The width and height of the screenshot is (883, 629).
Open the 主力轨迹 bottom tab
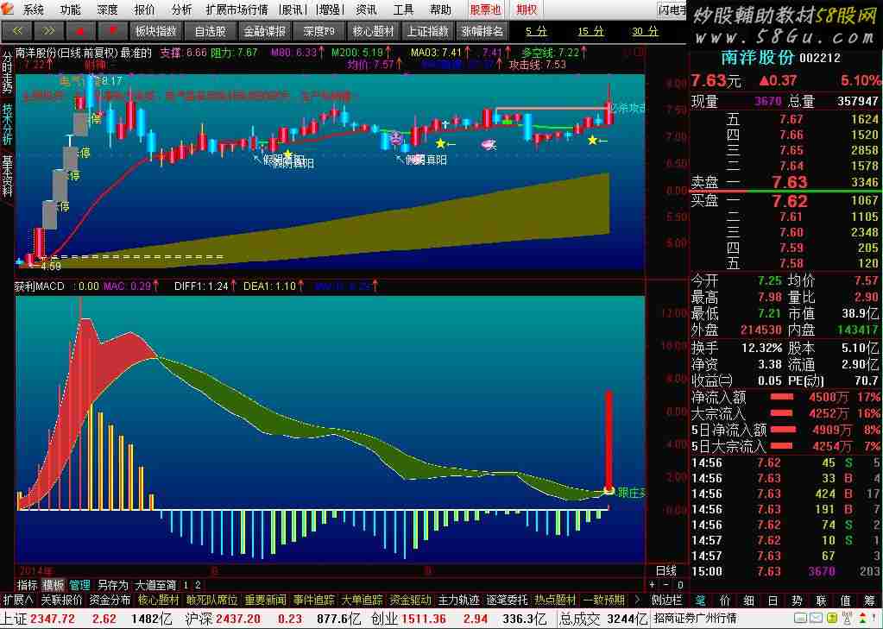click(459, 601)
